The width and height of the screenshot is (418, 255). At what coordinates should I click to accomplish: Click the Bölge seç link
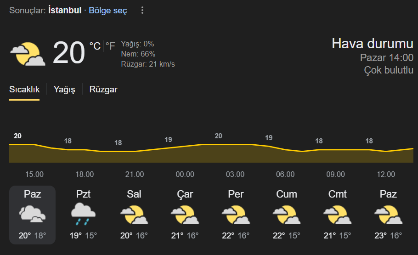[107, 11]
